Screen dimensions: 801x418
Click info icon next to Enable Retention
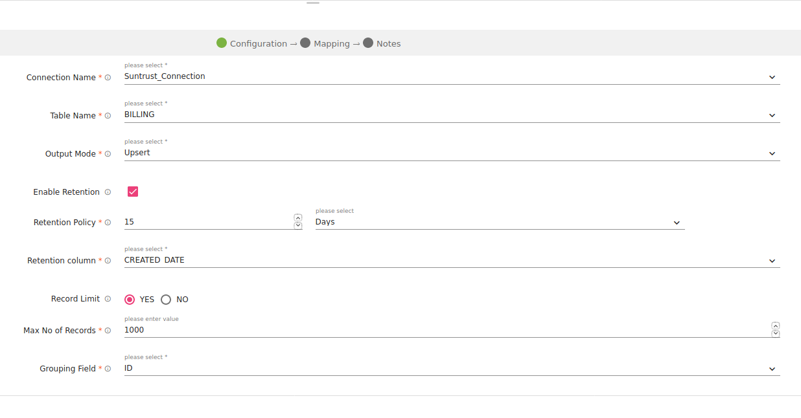(x=108, y=192)
